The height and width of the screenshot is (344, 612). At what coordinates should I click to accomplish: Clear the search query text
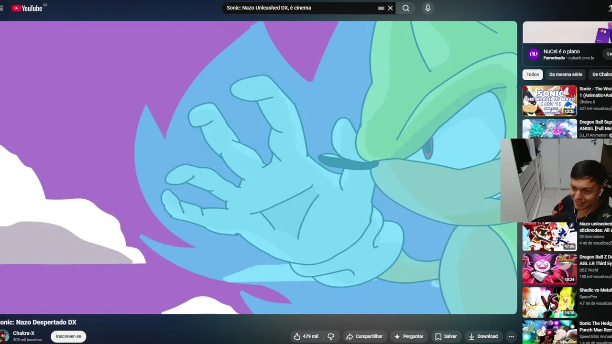pyautogui.click(x=390, y=8)
